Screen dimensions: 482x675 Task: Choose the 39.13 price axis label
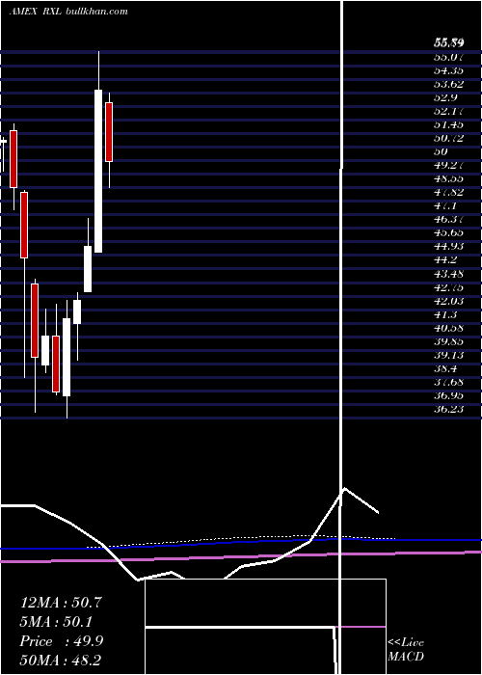coord(449,355)
